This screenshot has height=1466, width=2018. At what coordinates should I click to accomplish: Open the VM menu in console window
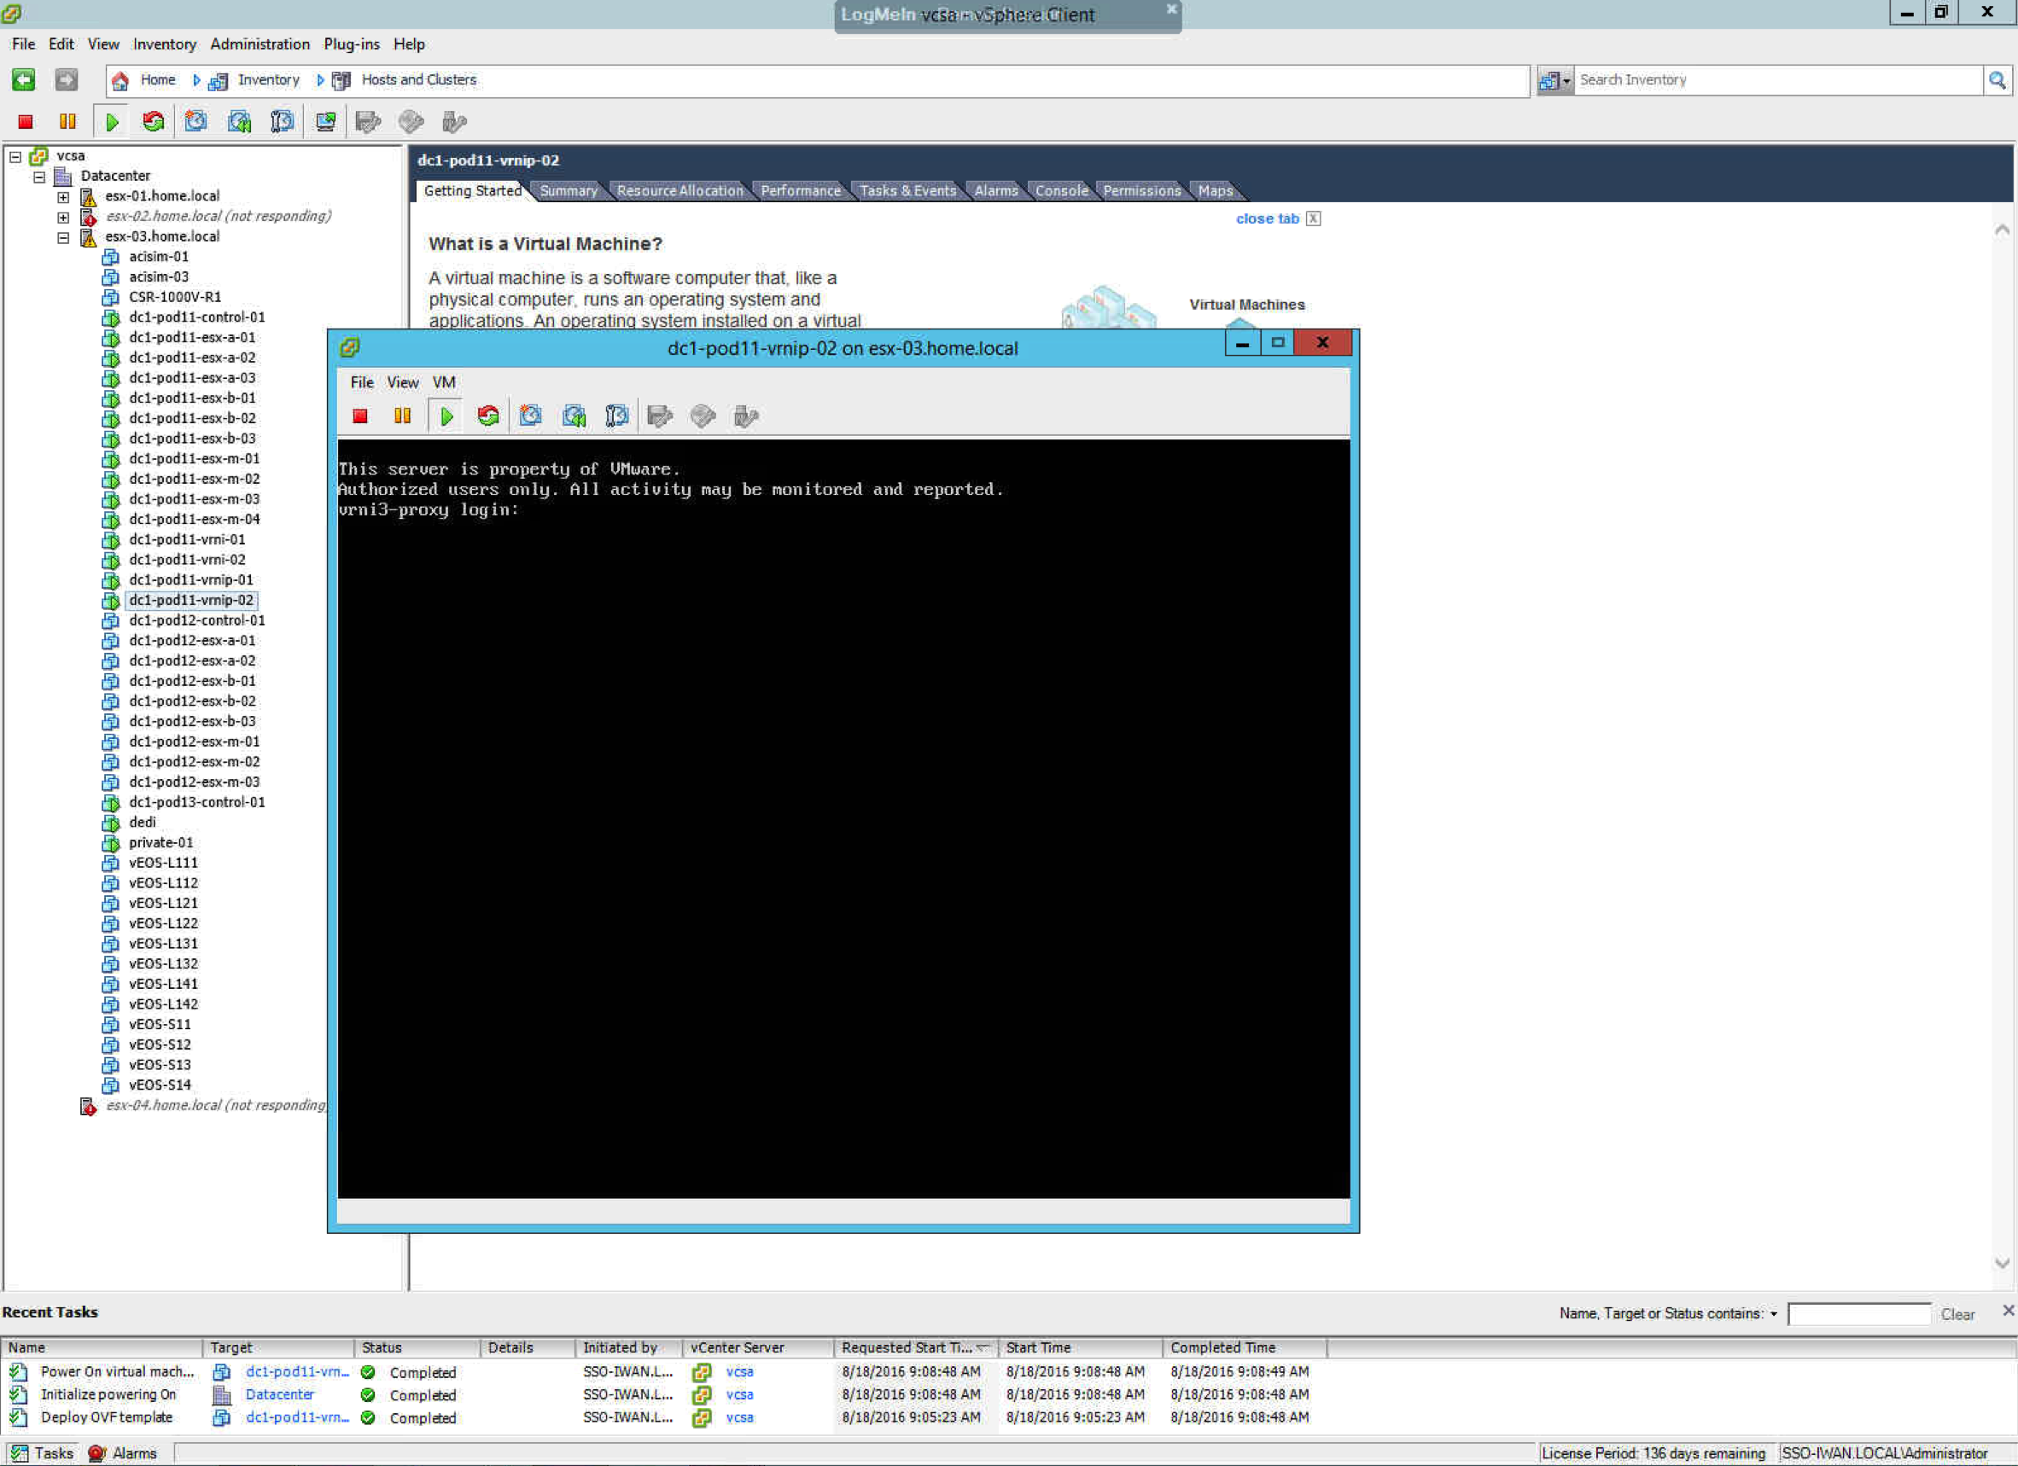pos(443,382)
